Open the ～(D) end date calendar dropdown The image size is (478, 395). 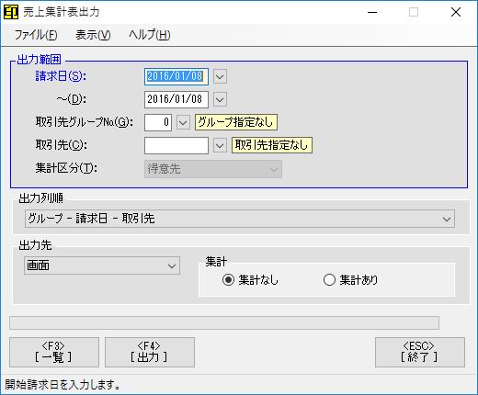[220, 99]
